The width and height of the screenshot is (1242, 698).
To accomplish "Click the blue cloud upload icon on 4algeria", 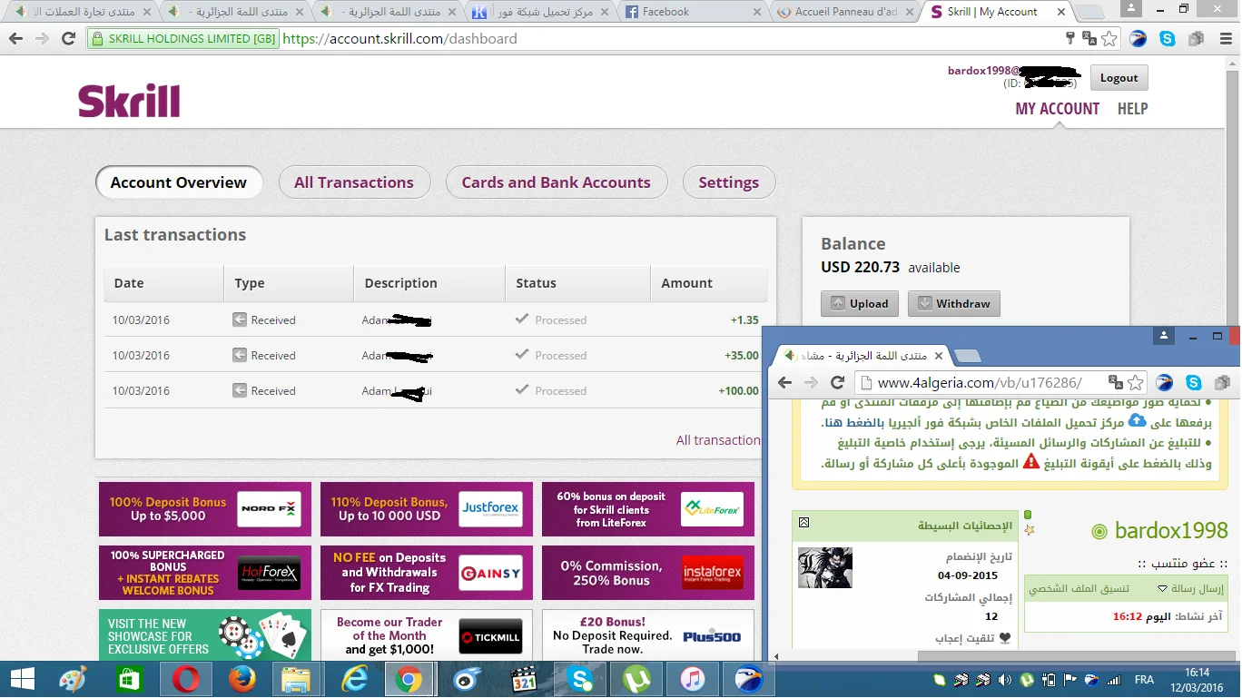I will tap(1137, 420).
